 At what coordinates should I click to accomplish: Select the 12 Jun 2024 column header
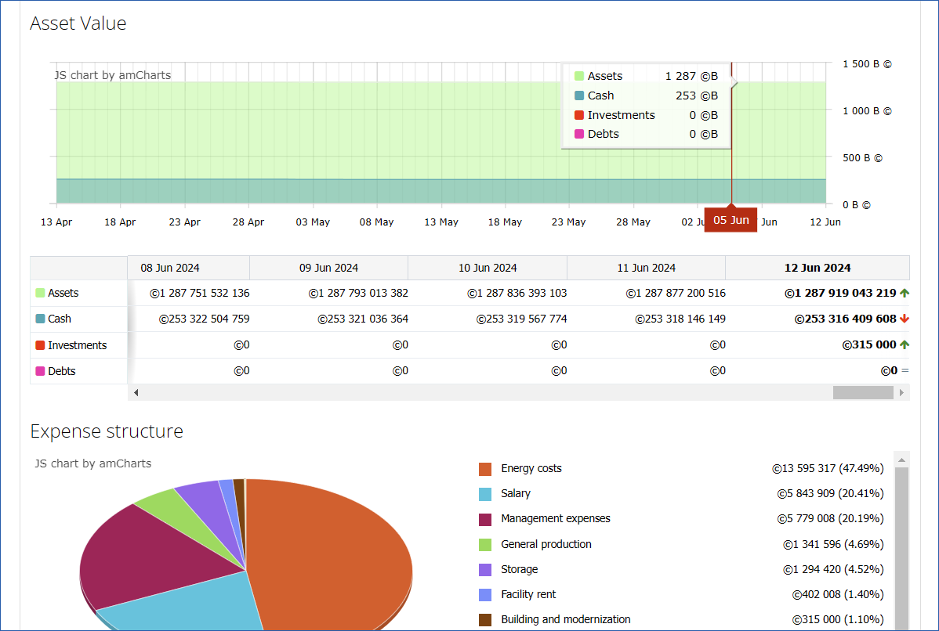point(817,268)
